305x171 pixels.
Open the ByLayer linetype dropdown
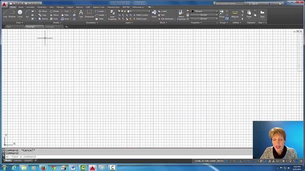coord(203,19)
